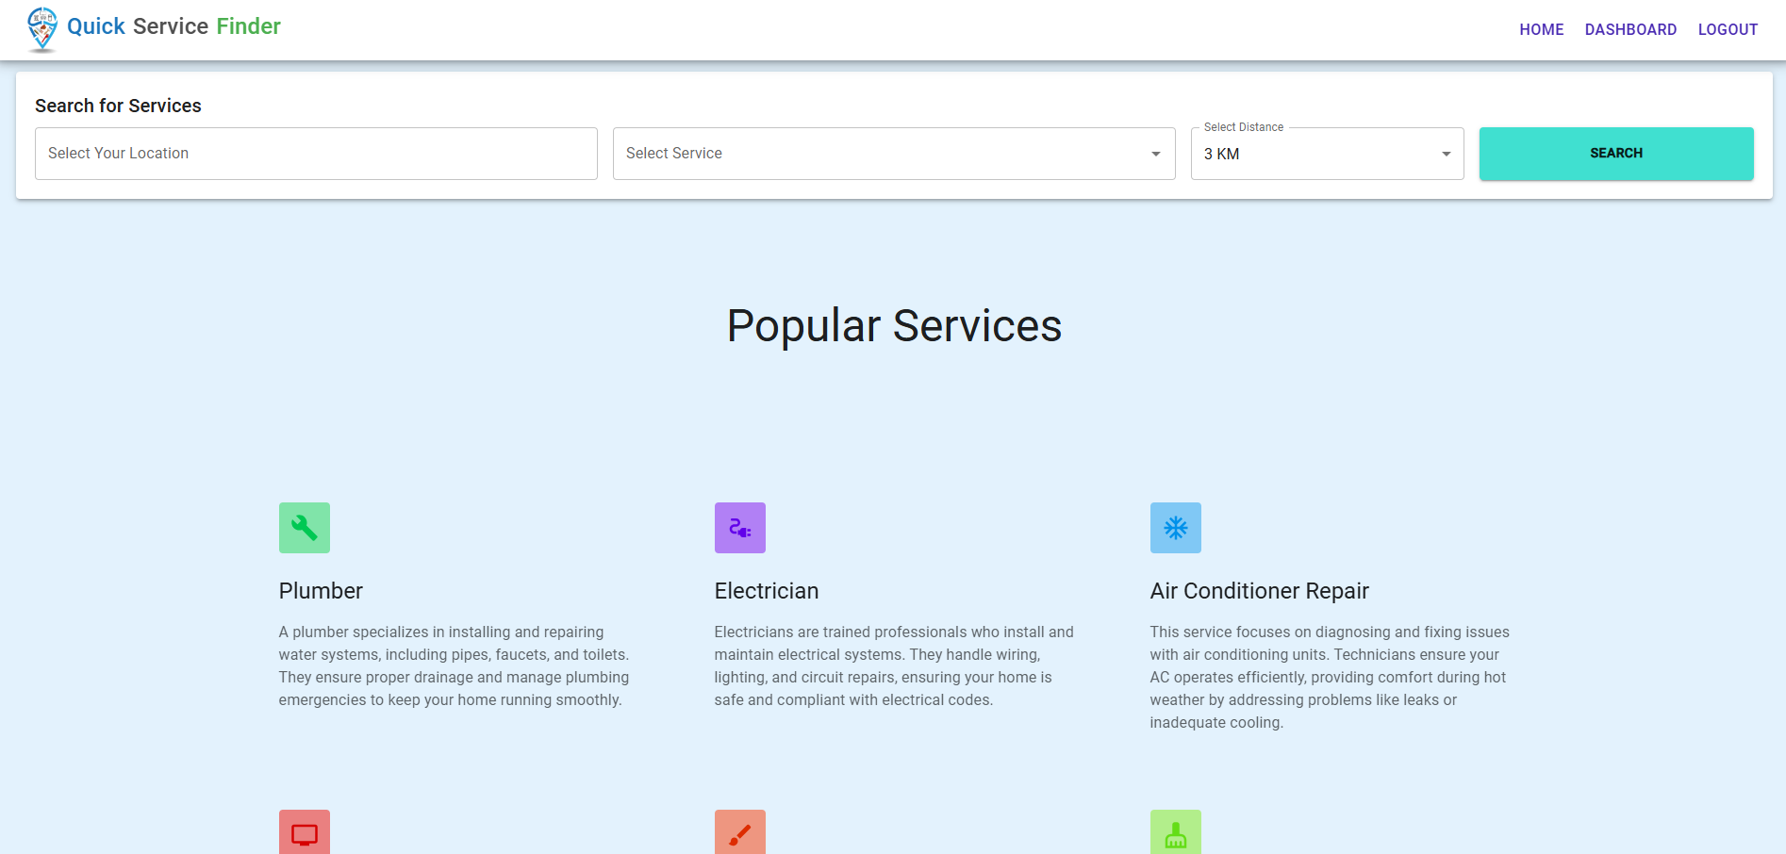Click the Quick Service Finder title text
Screen dimensions: 1786x854
point(174,26)
